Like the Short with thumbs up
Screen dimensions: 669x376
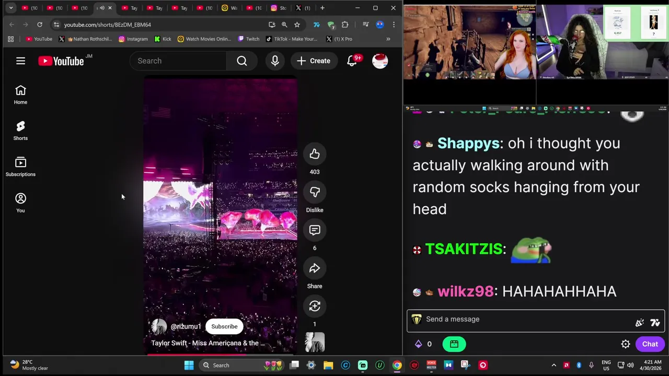coord(315,154)
